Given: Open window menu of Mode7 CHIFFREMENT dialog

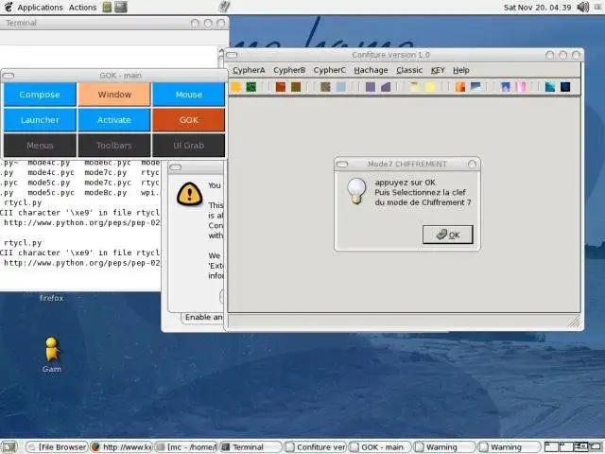Looking at the screenshot, I should click(342, 165).
